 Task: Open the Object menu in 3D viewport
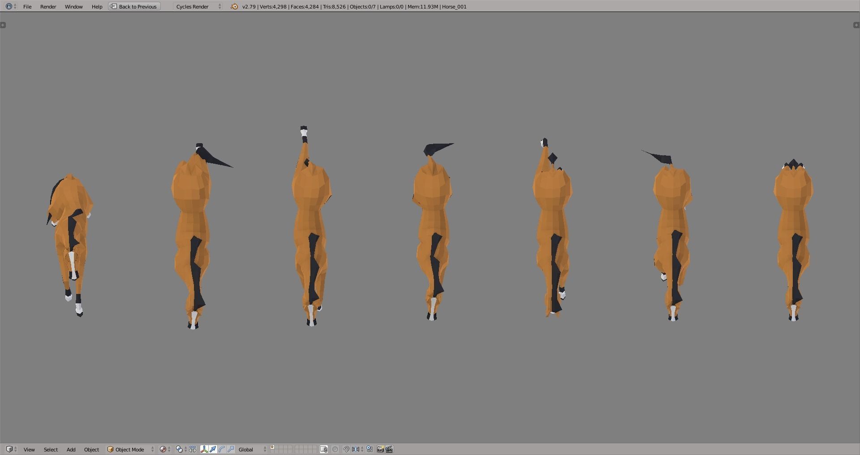tap(91, 450)
